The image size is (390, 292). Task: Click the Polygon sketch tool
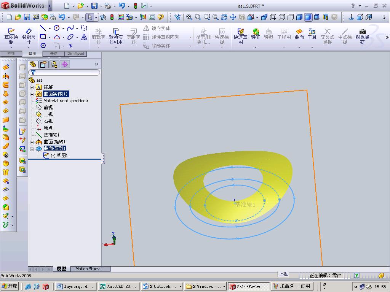[x=43, y=46]
